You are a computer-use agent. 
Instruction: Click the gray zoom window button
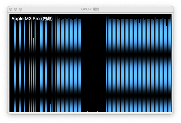coord(21,9)
